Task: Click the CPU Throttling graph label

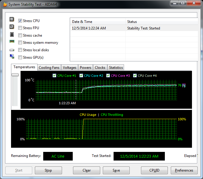Action: pyautogui.click(x=112, y=115)
